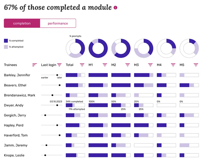Click the % prompts label above the donuts
This screenshot has height=161, width=207.
75,36
